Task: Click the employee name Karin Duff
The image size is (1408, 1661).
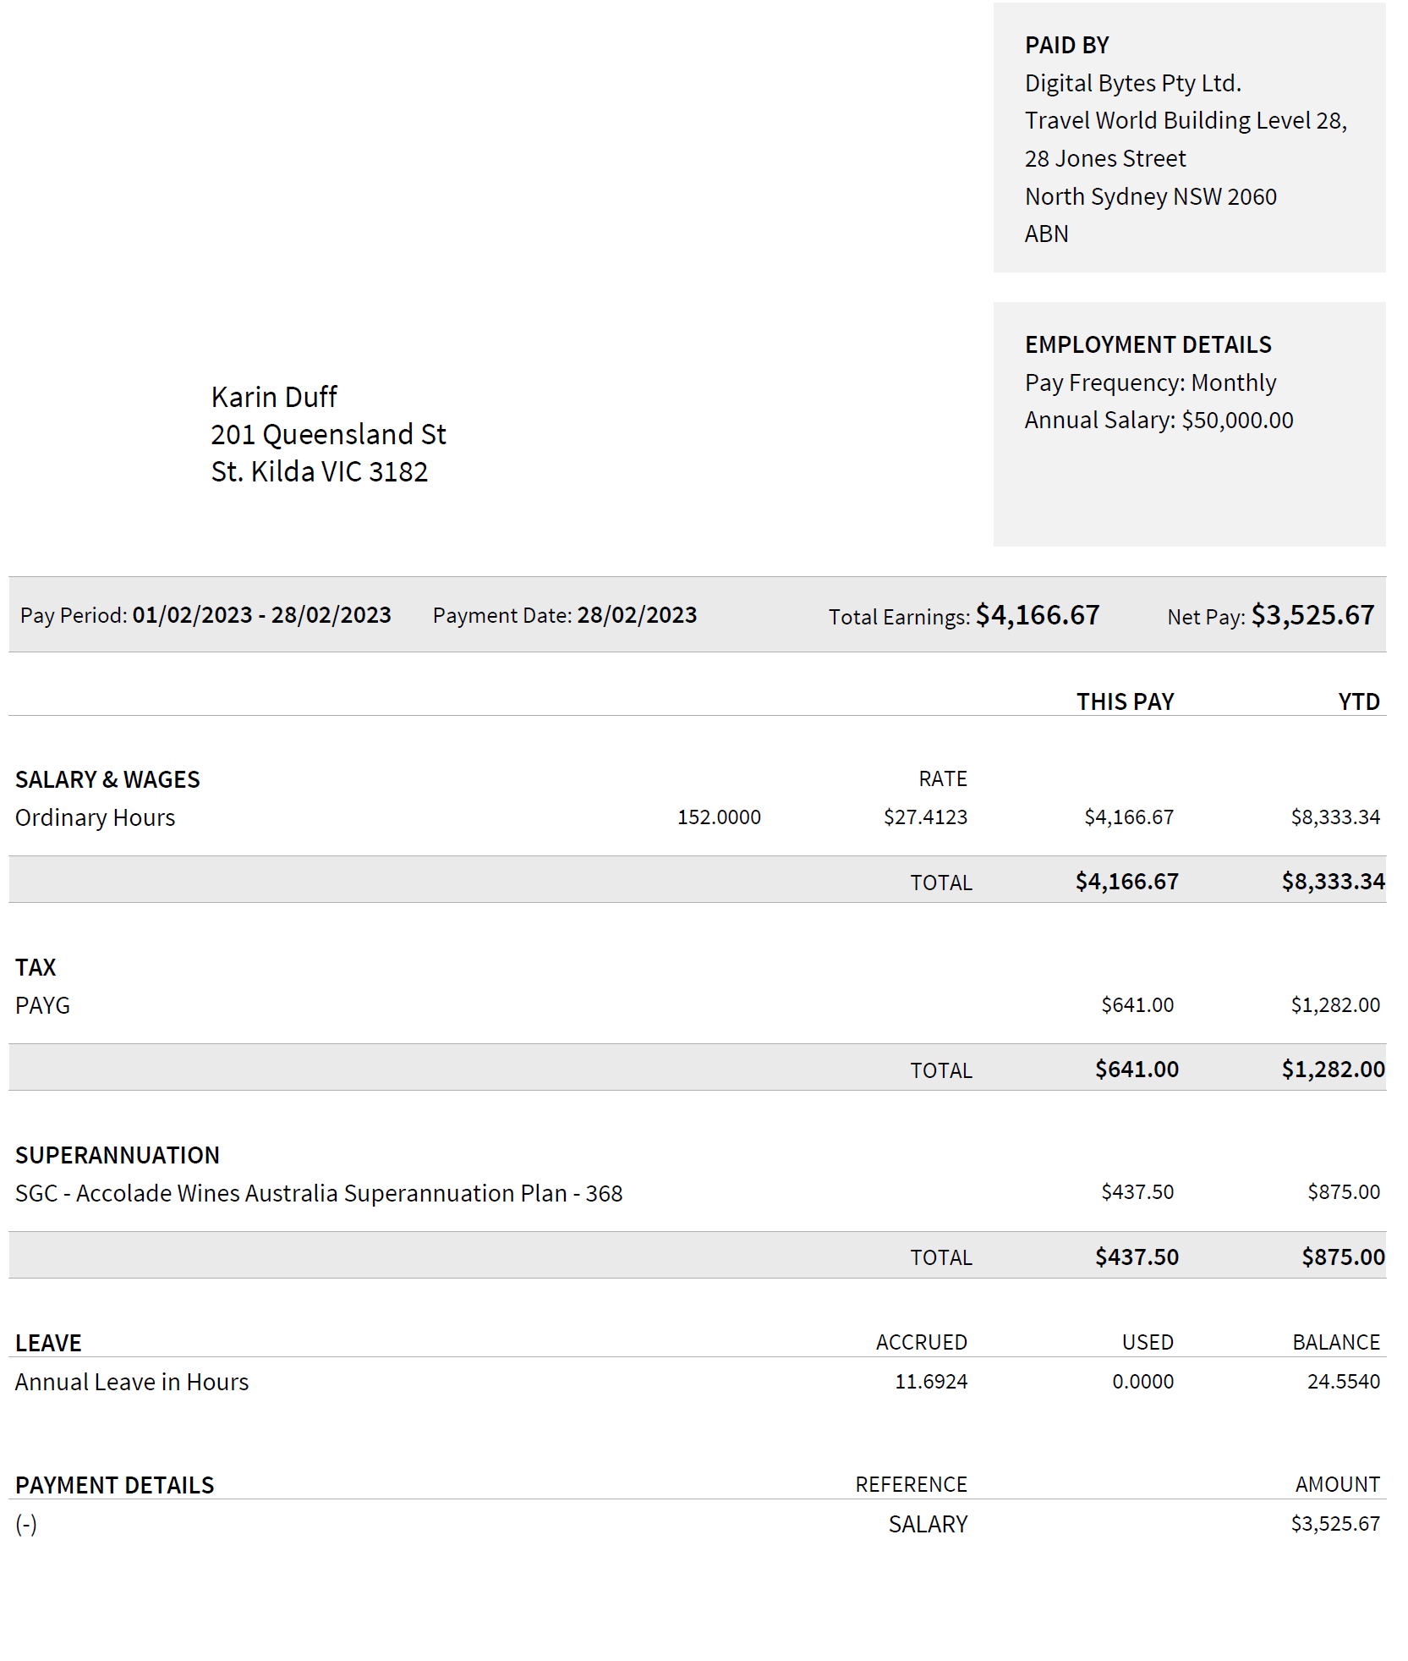Action: click(274, 397)
